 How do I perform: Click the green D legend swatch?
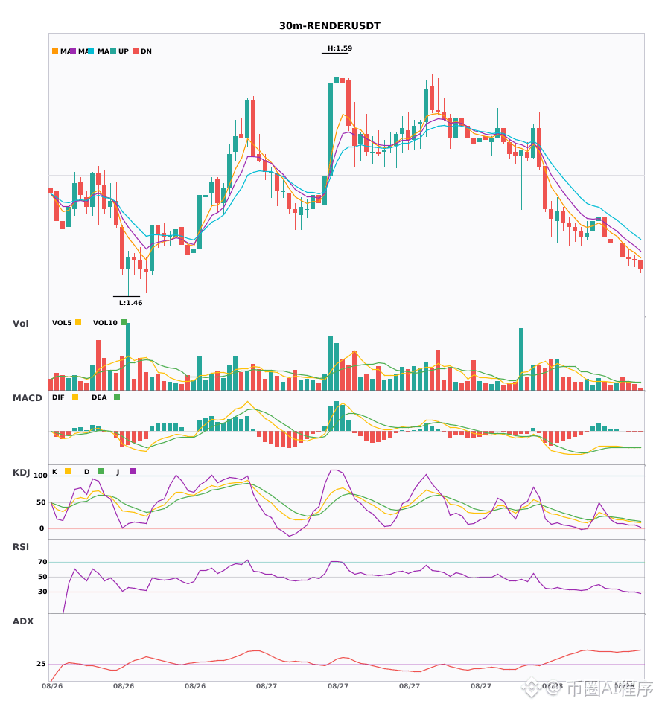click(101, 471)
